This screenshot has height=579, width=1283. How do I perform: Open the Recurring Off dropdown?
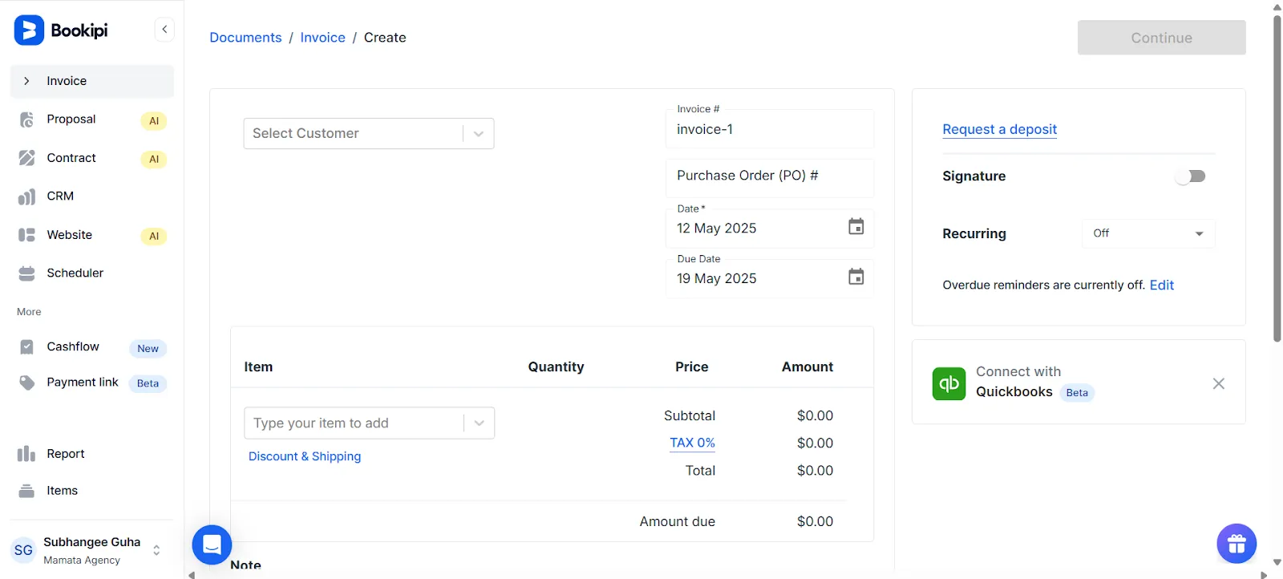pyautogui.click(x=1148, y=233)
